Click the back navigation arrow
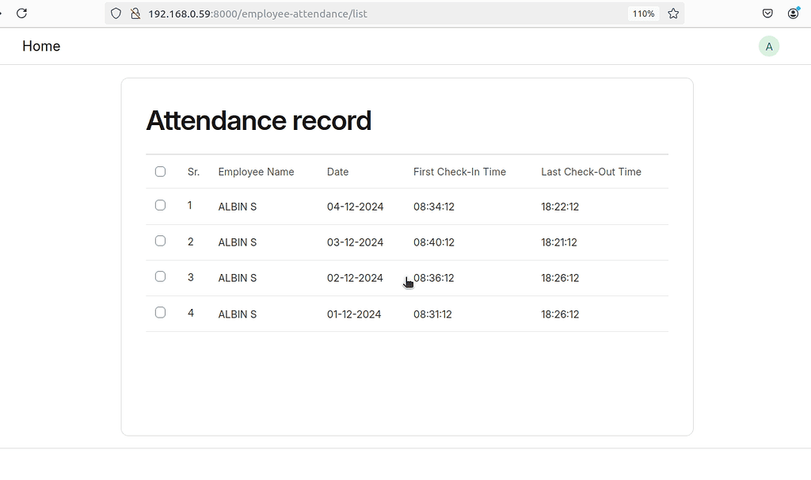This screenshot has height=480, width=811. coord(4,13)
